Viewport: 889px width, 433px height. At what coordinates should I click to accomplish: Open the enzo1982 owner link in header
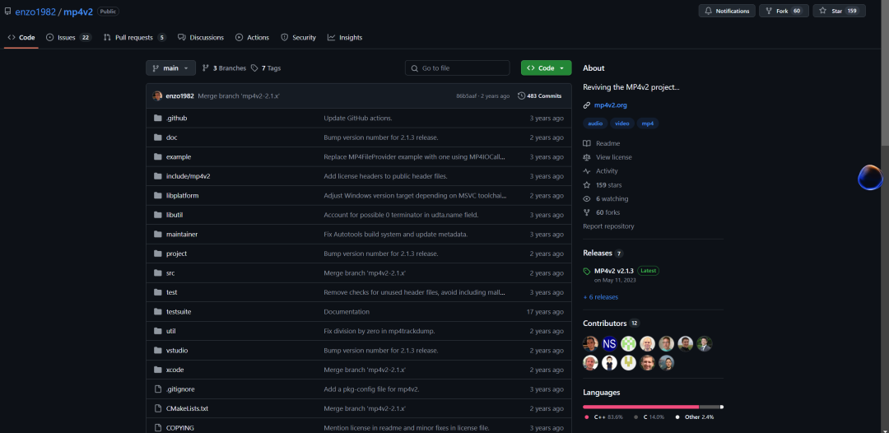pos(35,12)
